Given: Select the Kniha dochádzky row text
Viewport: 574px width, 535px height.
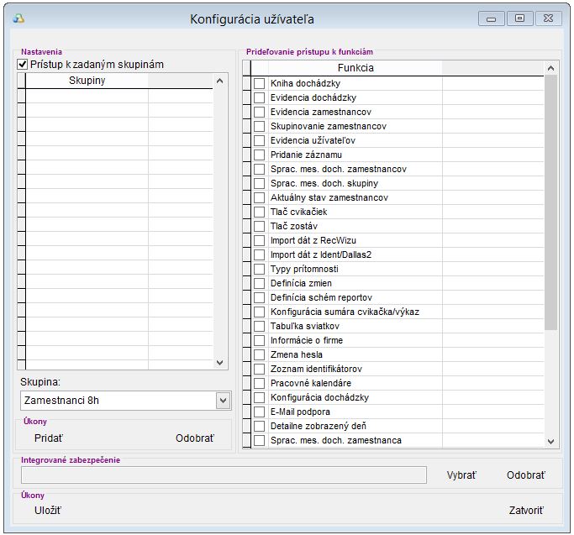Looking at the screenshot, I should pos(305,83).
